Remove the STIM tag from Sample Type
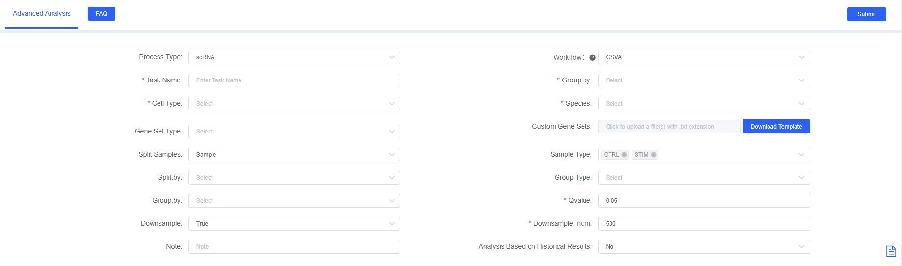902x266 pixels. point(654,155)
